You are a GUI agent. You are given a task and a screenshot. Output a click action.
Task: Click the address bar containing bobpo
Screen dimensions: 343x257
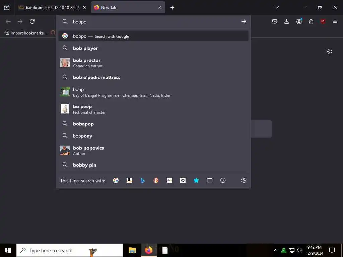coord(153,22)
